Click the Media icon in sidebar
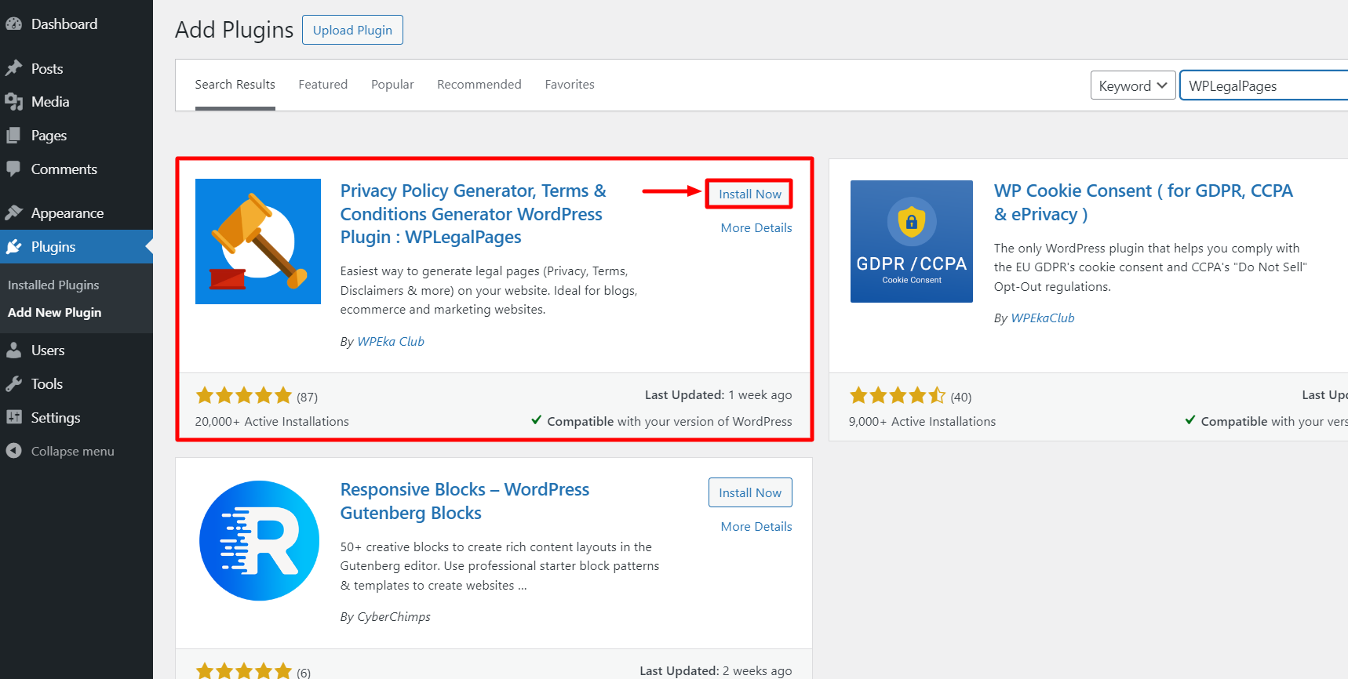The image size is (1348, 679). point(13,102)
